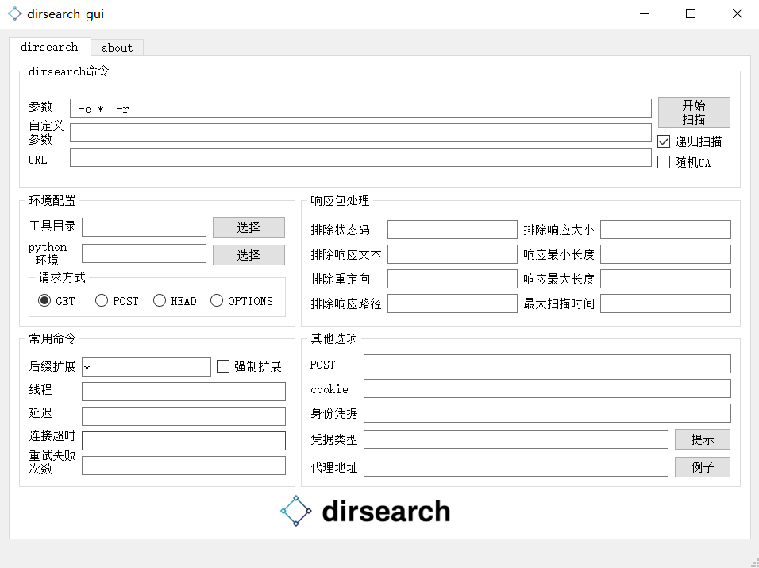Close the dirsearch_gui window
Viewport: 759px width, 568px height.
tap(738, 14)
